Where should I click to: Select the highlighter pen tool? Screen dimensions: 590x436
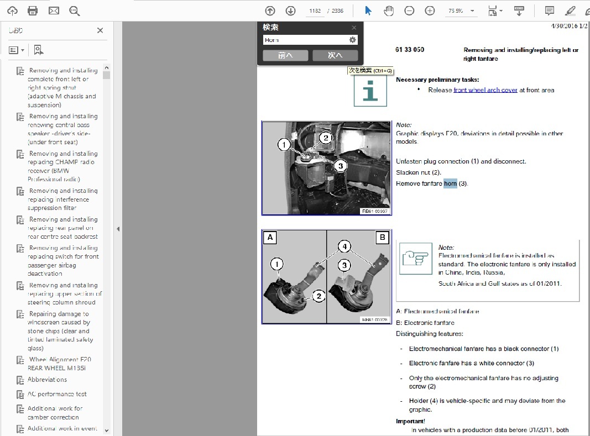coord(570,11)
